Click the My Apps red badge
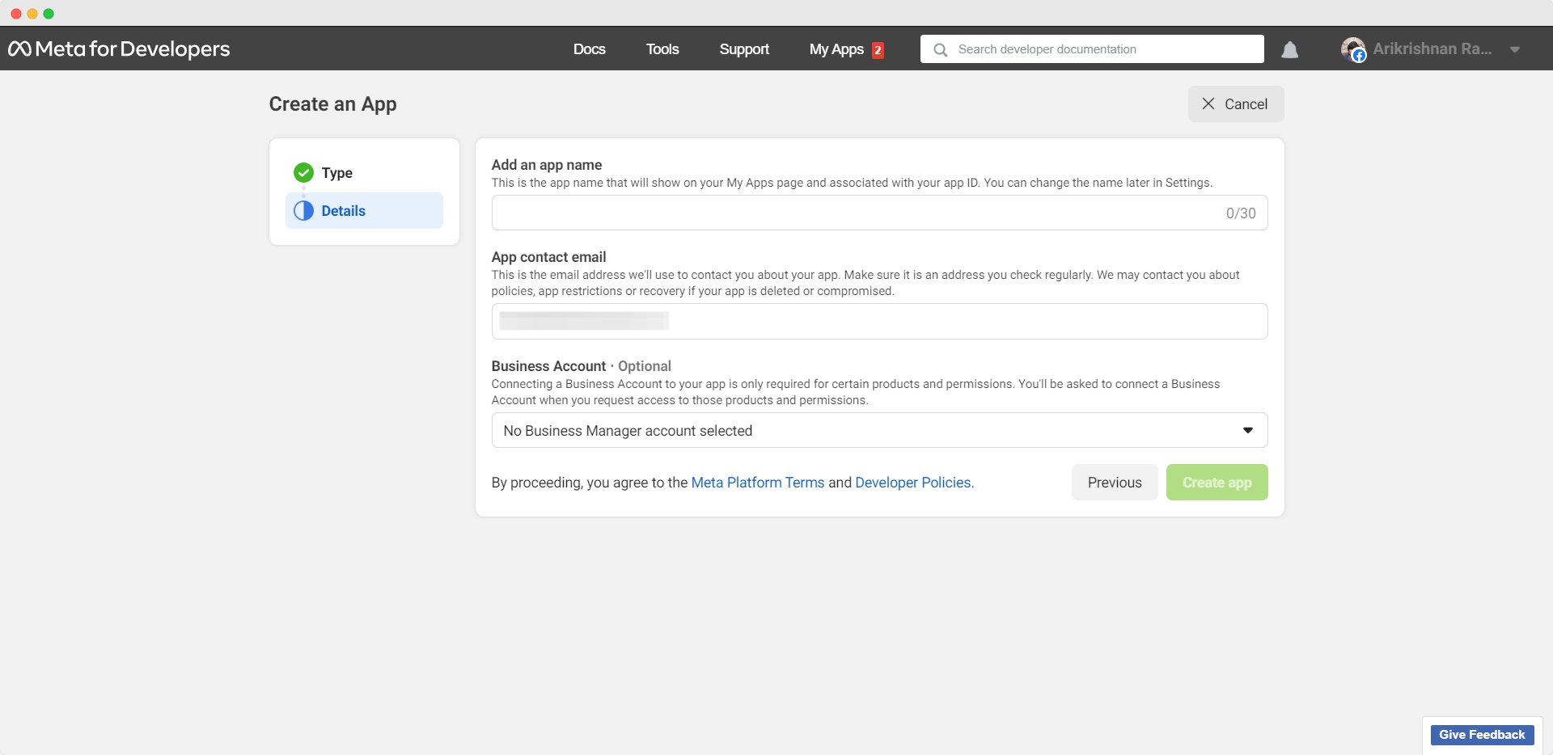This screenshot has width=1553, height=755. tap(878, 50)
